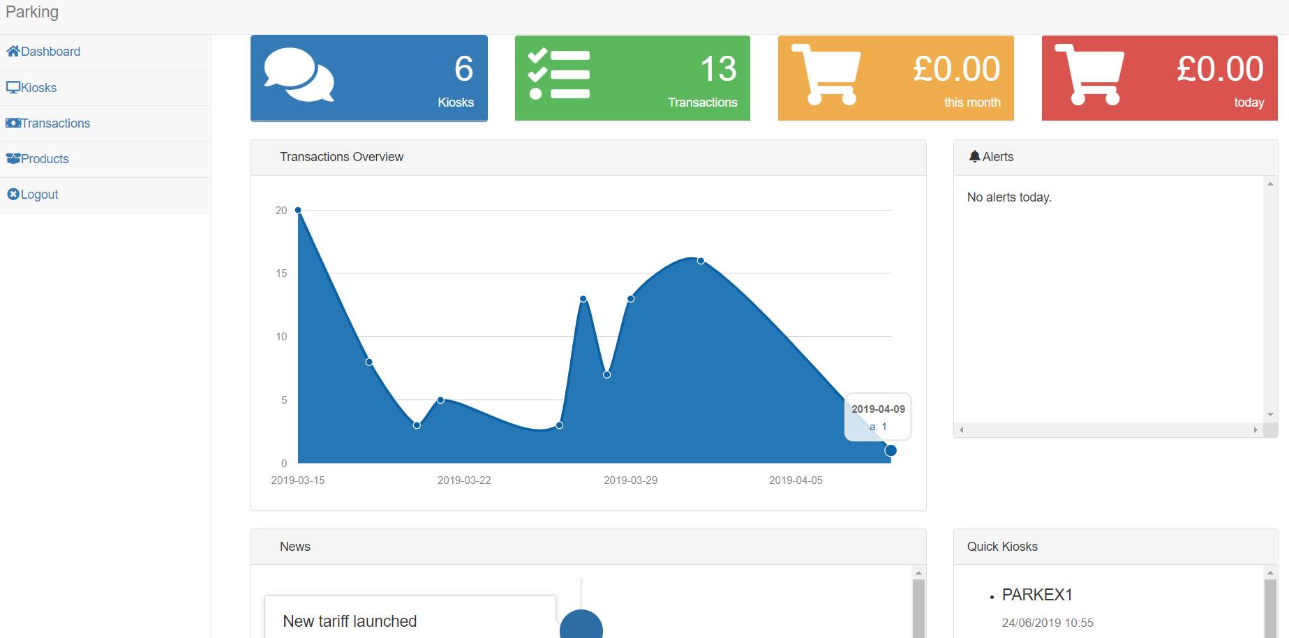1289x638 pixels.
Task: Click the 2019-04-09 chart tooltip
Action: [878, 417]
